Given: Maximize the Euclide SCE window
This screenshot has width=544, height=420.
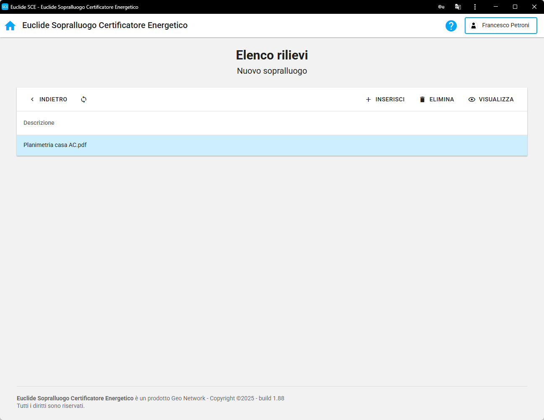Looking at the screenshot, I should coord(515,7).
